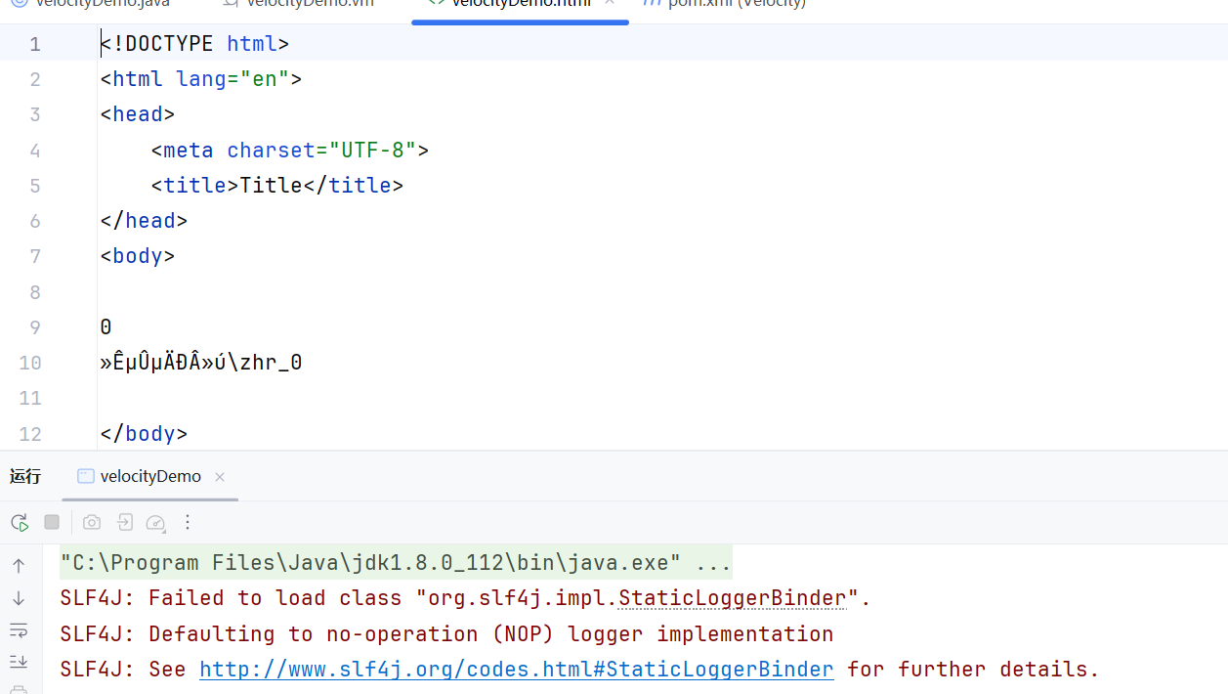The image size is (1228, 694).
Task: Click line number 10 in the gutter
Action: [30, 363]
